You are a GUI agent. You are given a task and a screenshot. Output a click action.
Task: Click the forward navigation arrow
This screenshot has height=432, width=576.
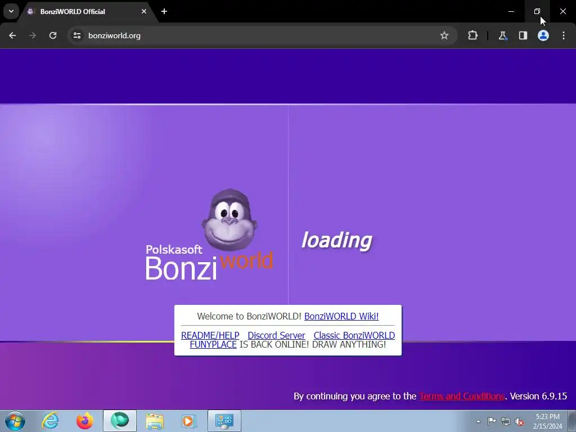click(x=33, y=35)
